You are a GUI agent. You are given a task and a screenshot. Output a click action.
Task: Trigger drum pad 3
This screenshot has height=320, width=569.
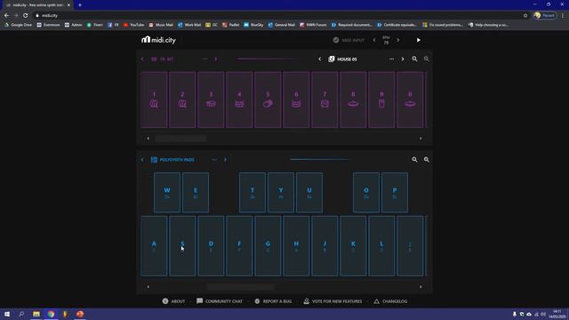click(x=211, y=100)
